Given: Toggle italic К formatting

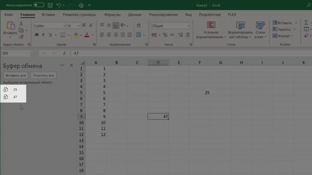Looking at the screenshot, I should (x=43, y=35).
